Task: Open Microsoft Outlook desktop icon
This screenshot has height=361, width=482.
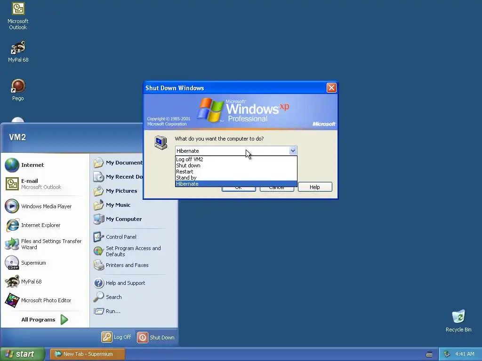Action: tap(18, 16)
